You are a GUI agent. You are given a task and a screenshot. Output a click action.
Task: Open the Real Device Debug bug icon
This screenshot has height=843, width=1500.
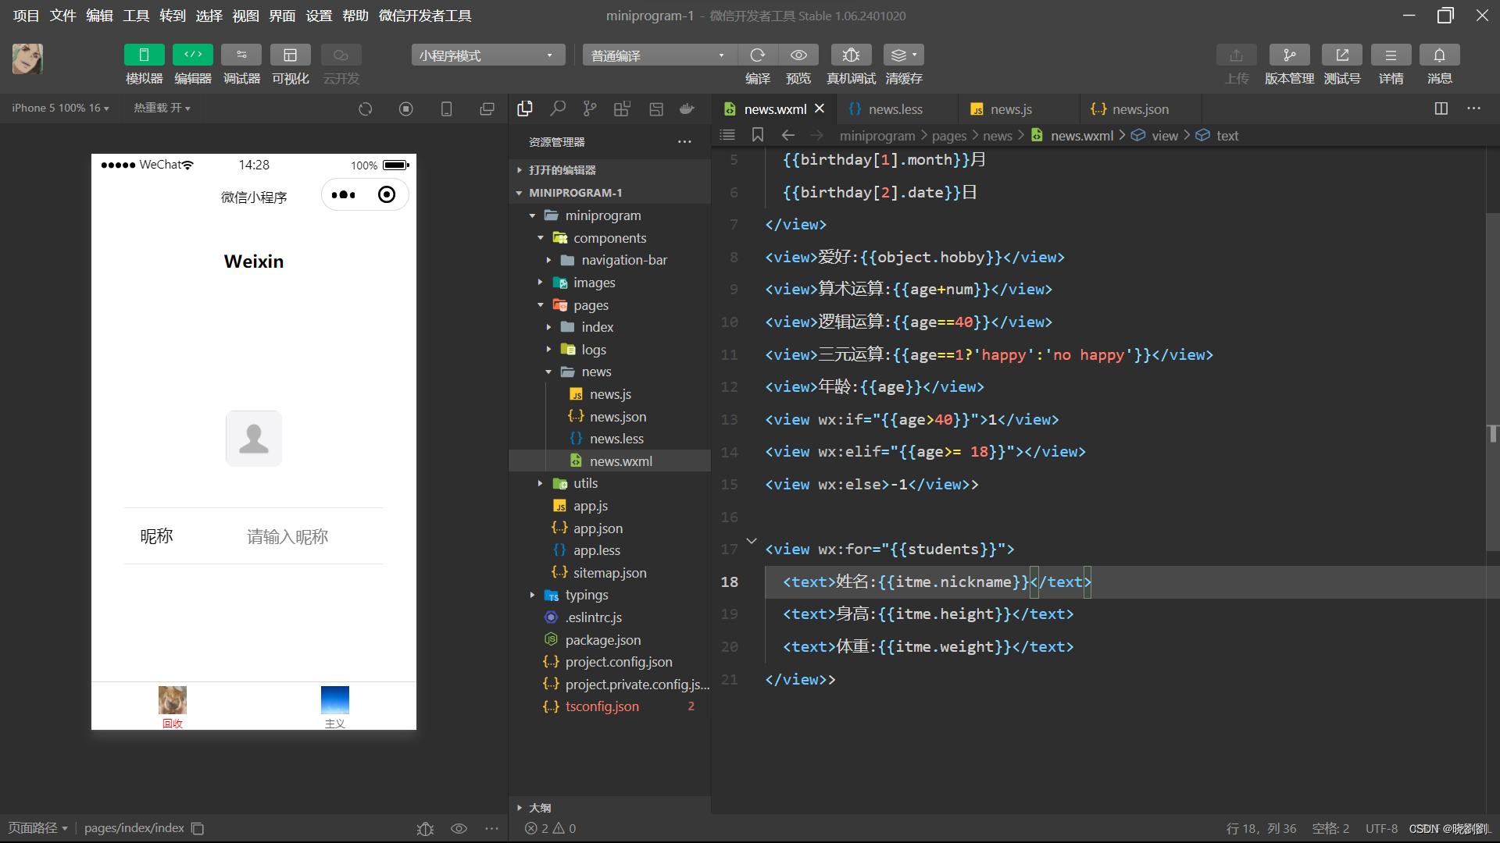point(851,55)
